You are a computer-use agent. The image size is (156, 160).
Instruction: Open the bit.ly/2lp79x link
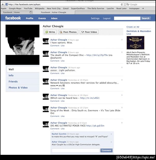(97, 55)
